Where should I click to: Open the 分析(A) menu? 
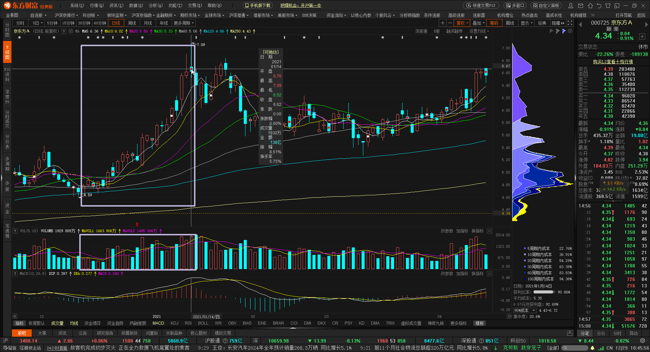156,5
